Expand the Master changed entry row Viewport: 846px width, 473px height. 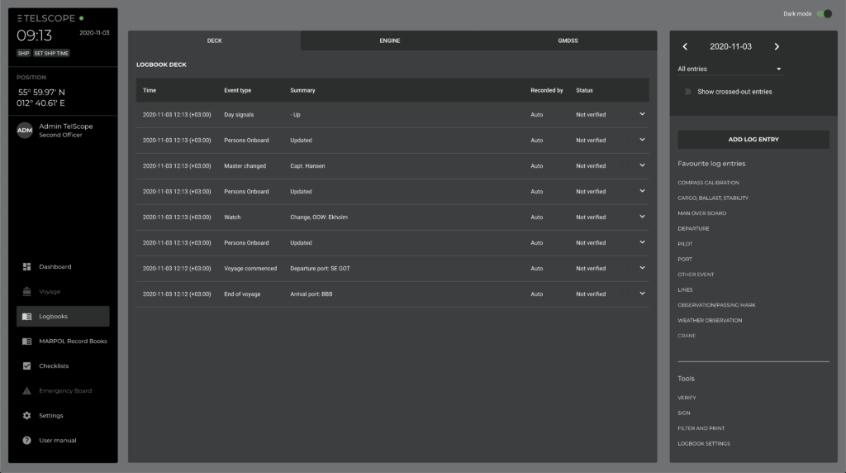(642, 165)
